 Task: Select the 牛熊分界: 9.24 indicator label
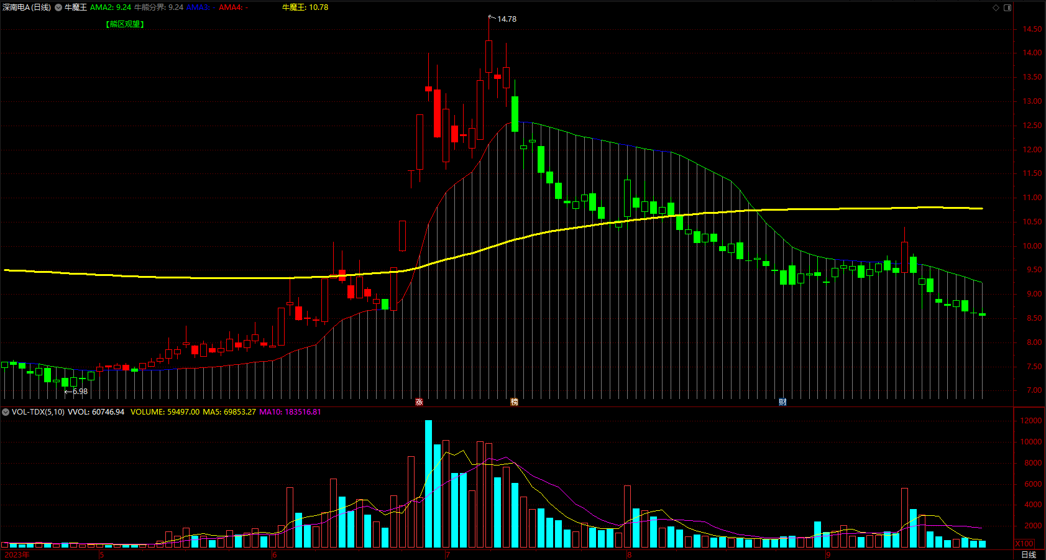coord(159,7)
